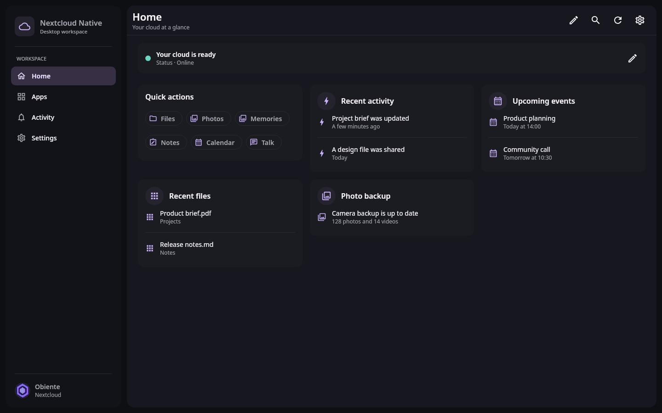Click the Upcoming events heading

[x=543, y=101]
